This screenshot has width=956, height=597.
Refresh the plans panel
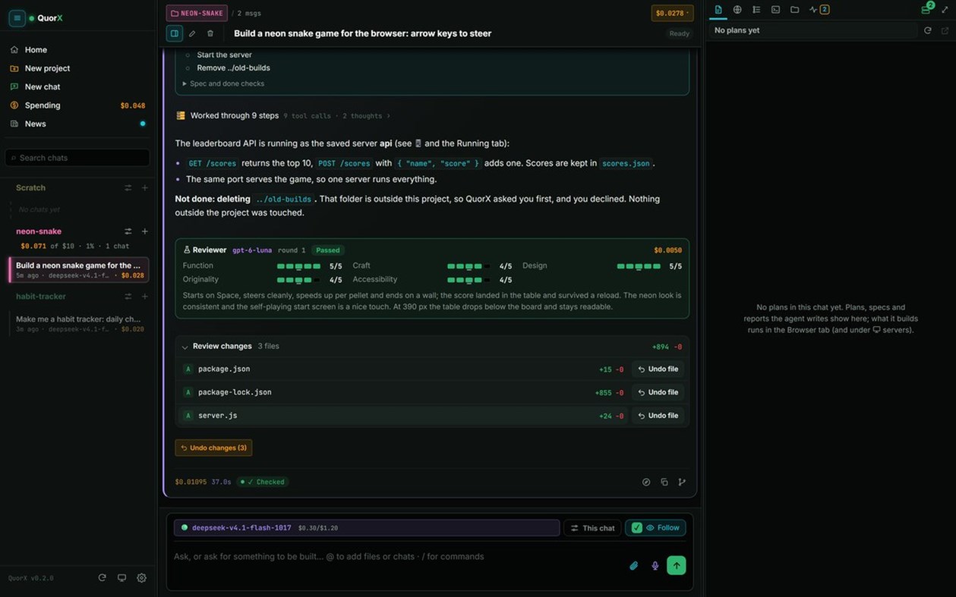point(927,30)
